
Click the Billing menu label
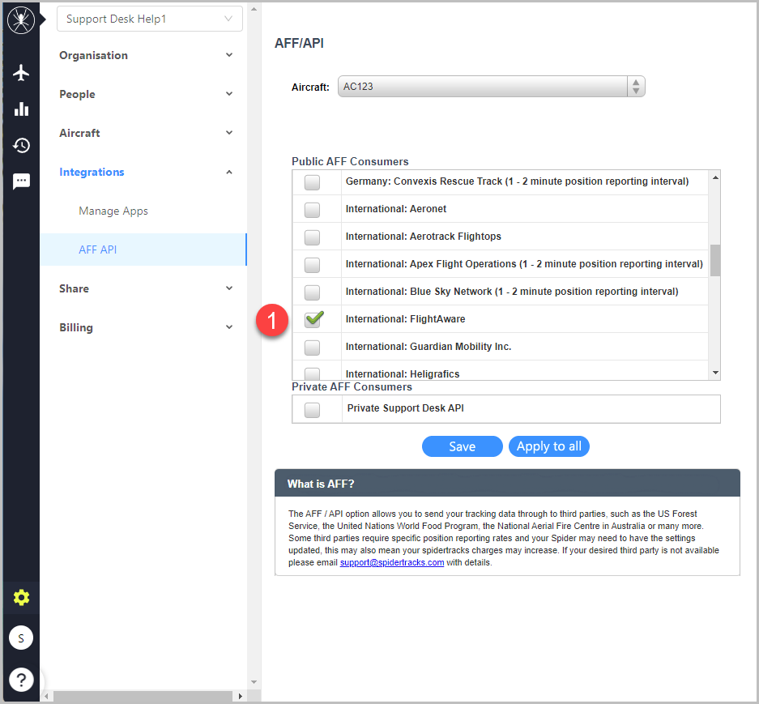(x=76, y=327)
